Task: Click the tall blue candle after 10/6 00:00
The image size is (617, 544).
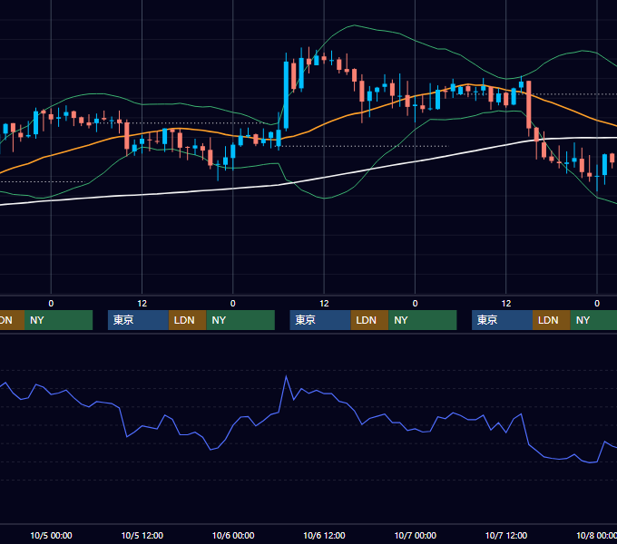Action: tap(286, 94)
